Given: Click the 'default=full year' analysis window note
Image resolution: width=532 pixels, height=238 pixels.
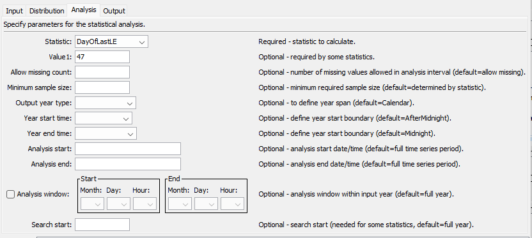Looking at the screenshot, I should click(x=356, y=195).
